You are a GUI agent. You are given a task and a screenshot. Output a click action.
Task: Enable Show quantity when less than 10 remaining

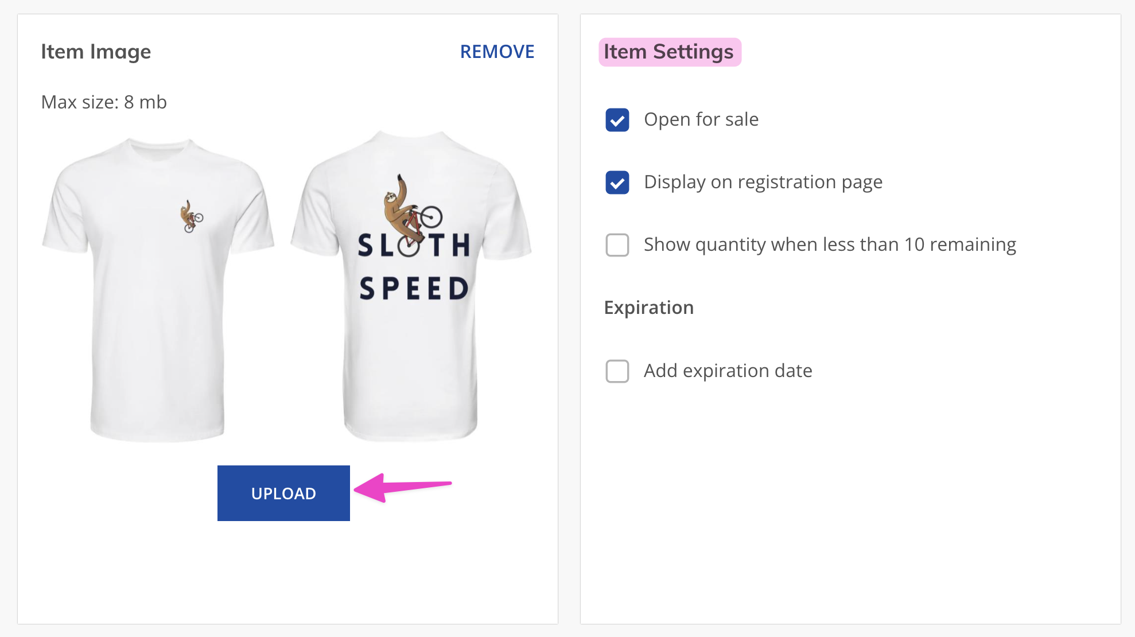click(x=617, y=245)
